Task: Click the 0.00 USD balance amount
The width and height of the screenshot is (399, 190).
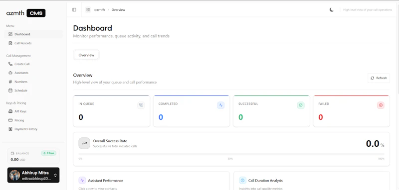Action: [18, 160]
